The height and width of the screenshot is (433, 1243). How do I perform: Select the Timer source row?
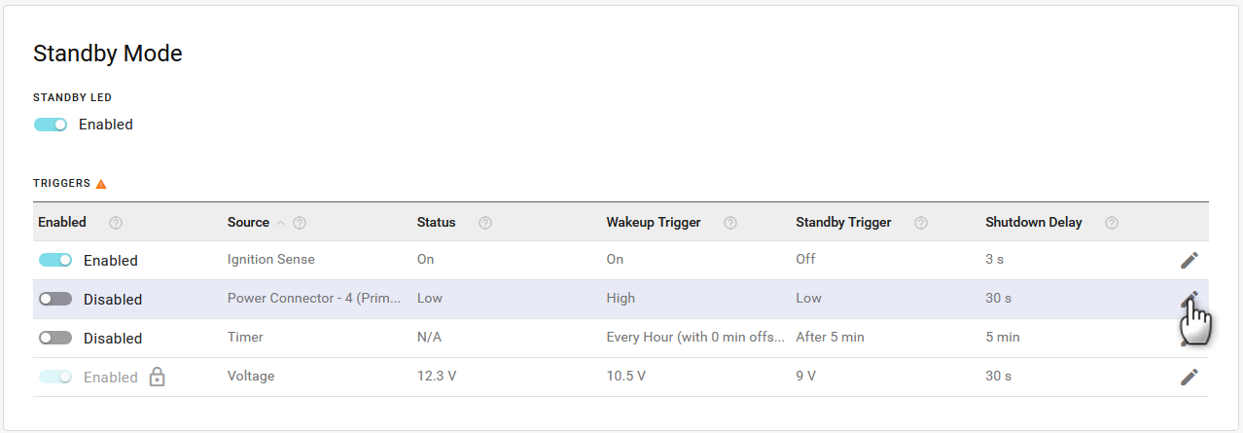tap(245, 338)
